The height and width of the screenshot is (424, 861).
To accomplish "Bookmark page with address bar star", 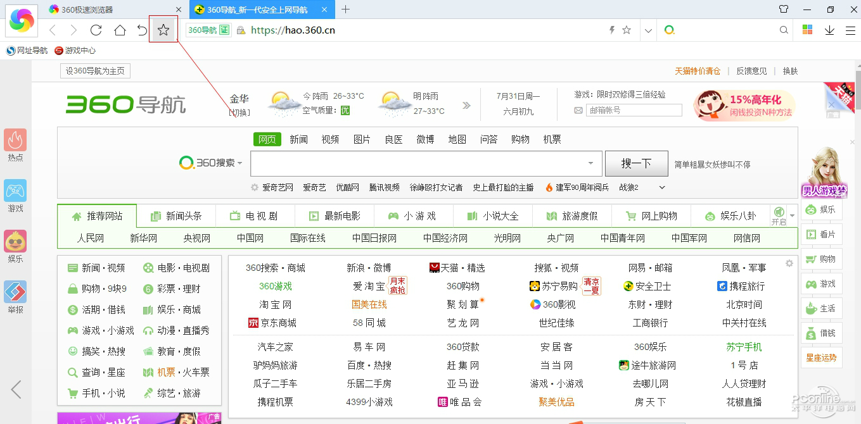I will [627, 30].
